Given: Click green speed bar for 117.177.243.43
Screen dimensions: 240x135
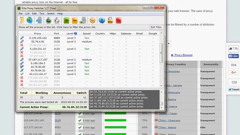Looking at the screenshot, I should [x=115, y=127].
